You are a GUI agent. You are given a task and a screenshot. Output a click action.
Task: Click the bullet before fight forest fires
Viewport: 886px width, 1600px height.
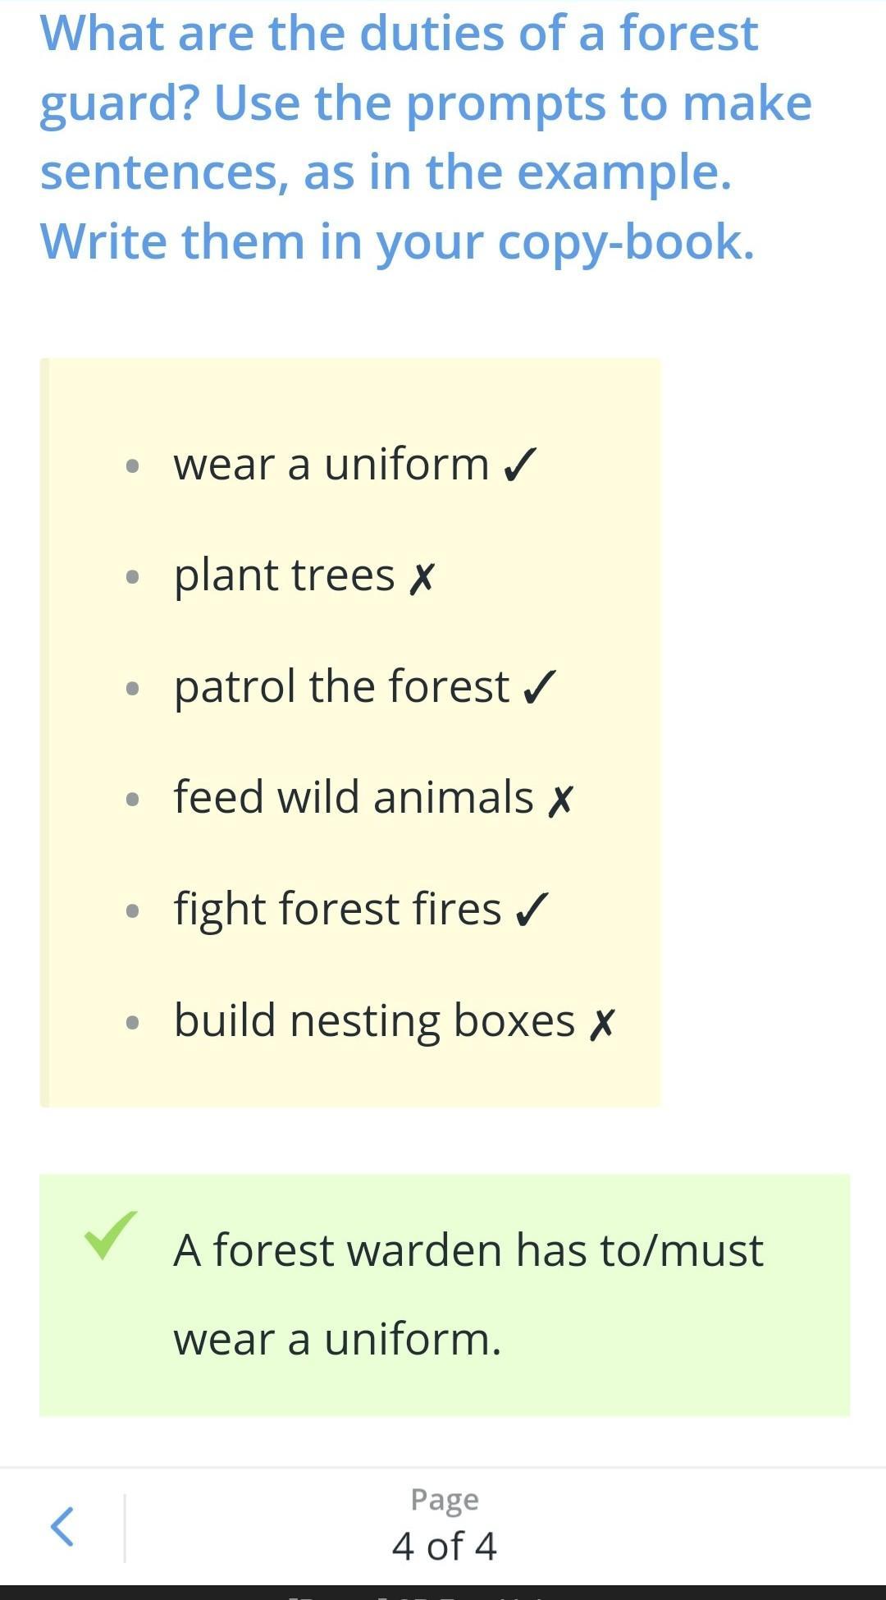(133, 911)
